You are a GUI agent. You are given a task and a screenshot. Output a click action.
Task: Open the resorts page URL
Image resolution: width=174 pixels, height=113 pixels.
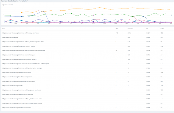(x=13, y=86)
